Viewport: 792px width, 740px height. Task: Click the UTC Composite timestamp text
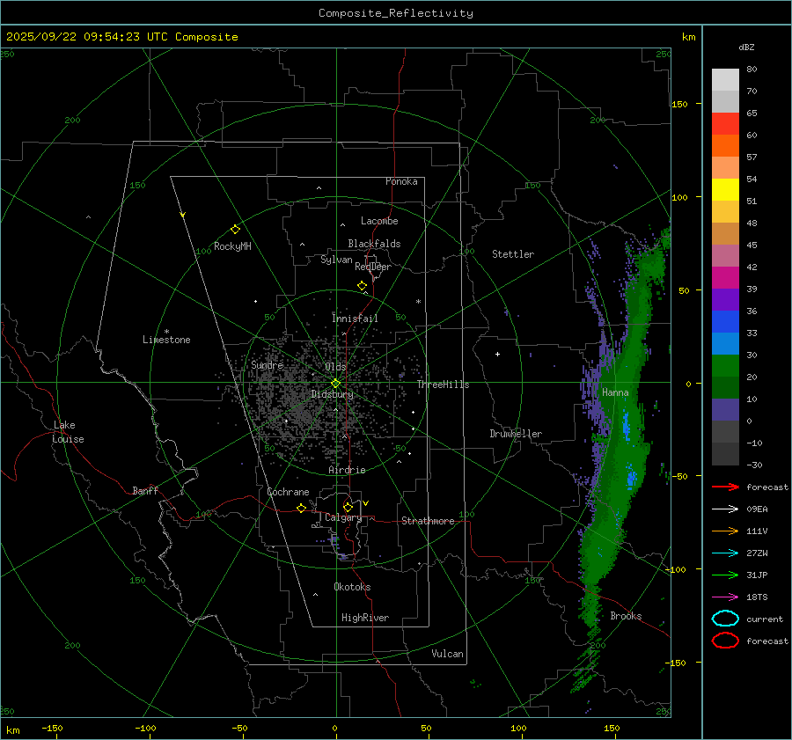click(x=122, y=37)
